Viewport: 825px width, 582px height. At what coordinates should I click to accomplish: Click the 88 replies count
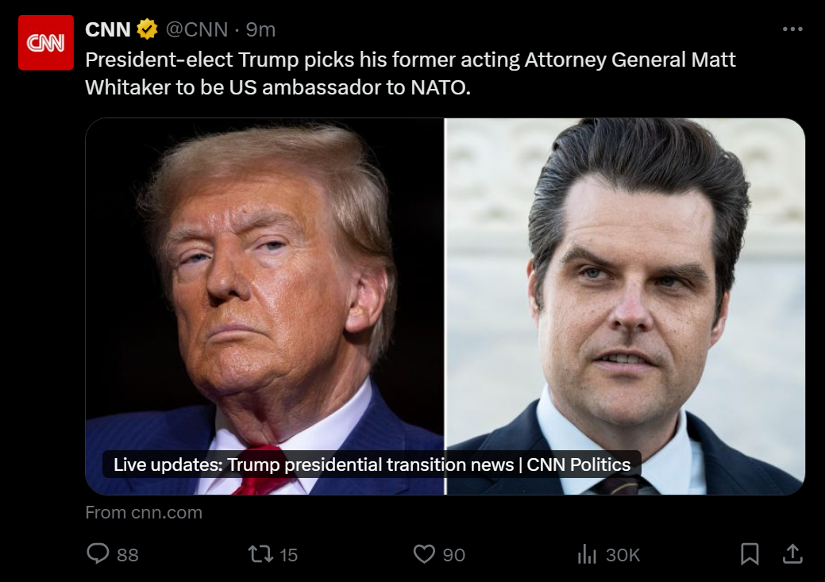128,555
